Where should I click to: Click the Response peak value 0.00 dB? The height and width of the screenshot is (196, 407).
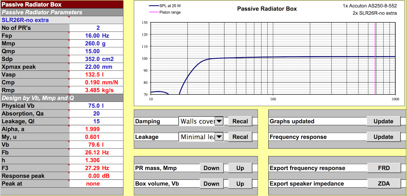coord(96,176)
